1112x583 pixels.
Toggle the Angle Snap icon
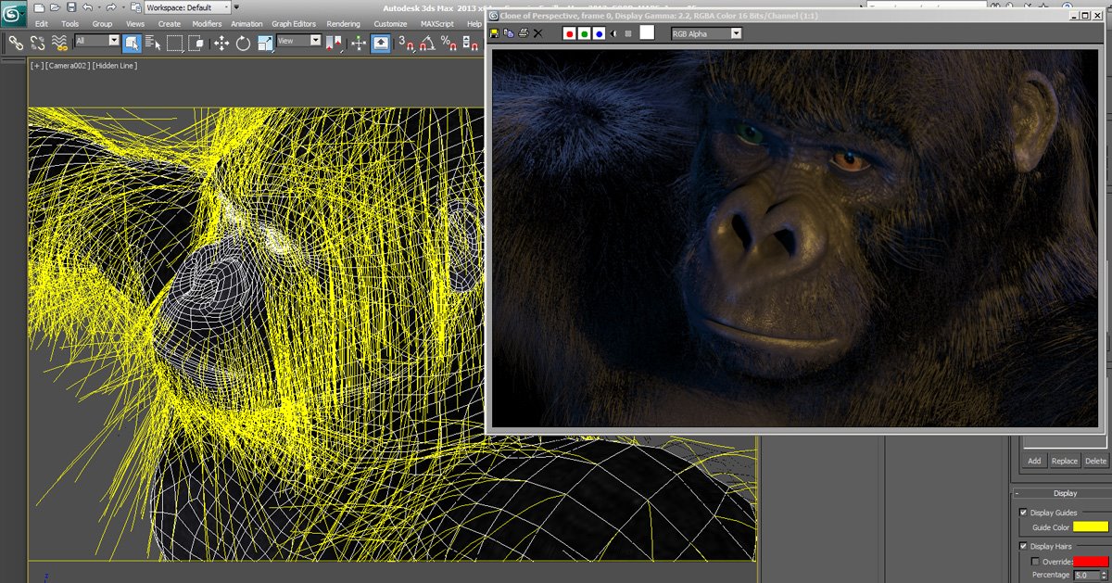pos(427,42)
